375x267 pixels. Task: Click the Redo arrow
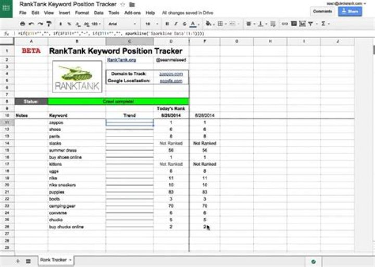pyautogui.click(x=40, y=23)
